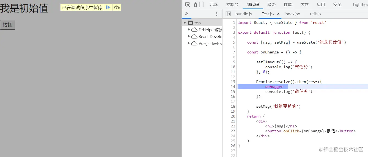Click the 我是初始值 heading
The height and width of the screenshot is (157, 368).
coord(24,8)
